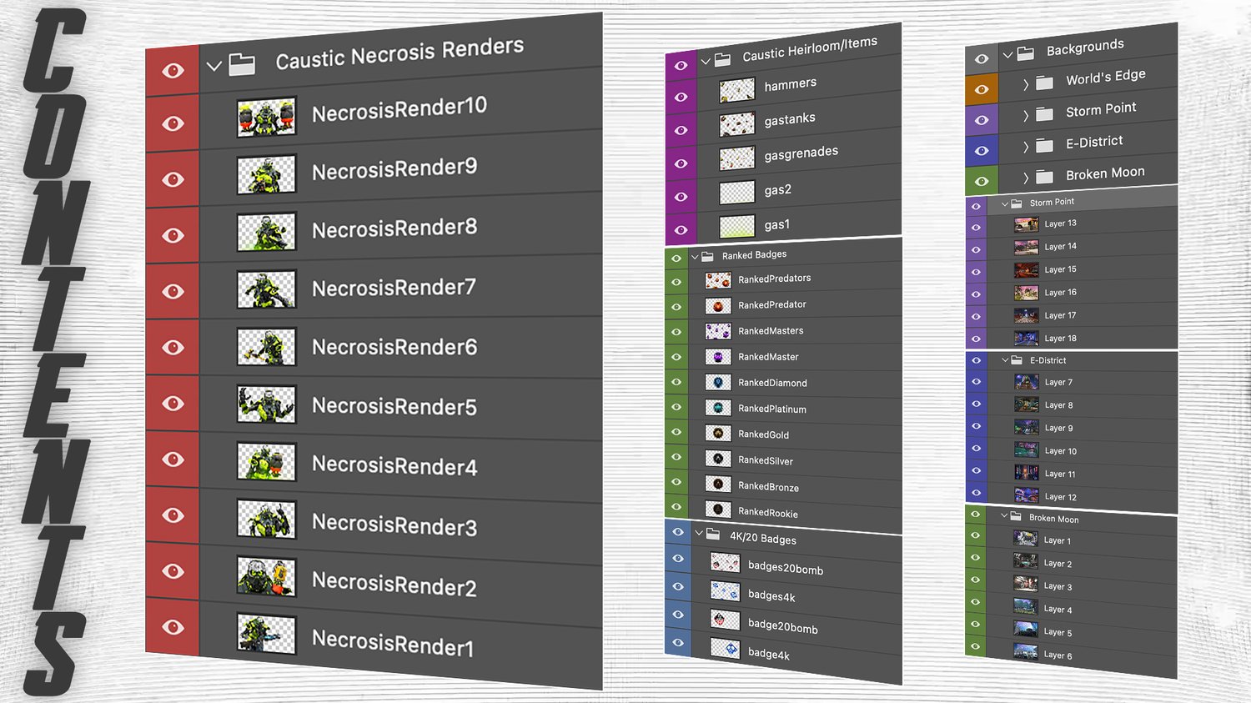This screenshot has width=1251, height=703.
Task: Select the gasgrenades layer thumbnail
Action: [737, 158]
